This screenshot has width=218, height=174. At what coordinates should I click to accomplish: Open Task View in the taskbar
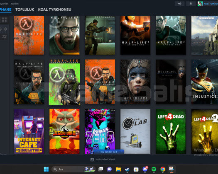100,169
